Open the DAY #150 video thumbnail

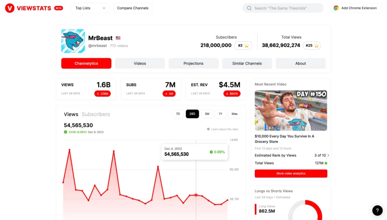click(x=291, y=110)
